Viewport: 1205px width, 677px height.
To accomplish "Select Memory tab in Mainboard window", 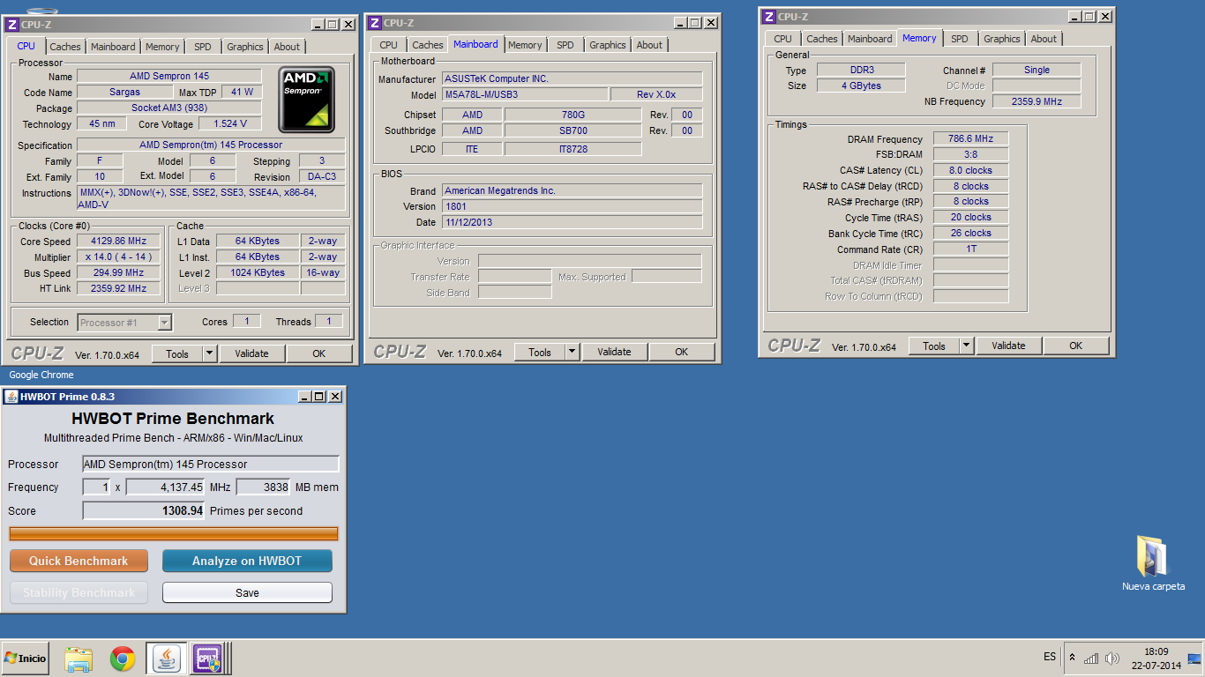I will [525, 45].
